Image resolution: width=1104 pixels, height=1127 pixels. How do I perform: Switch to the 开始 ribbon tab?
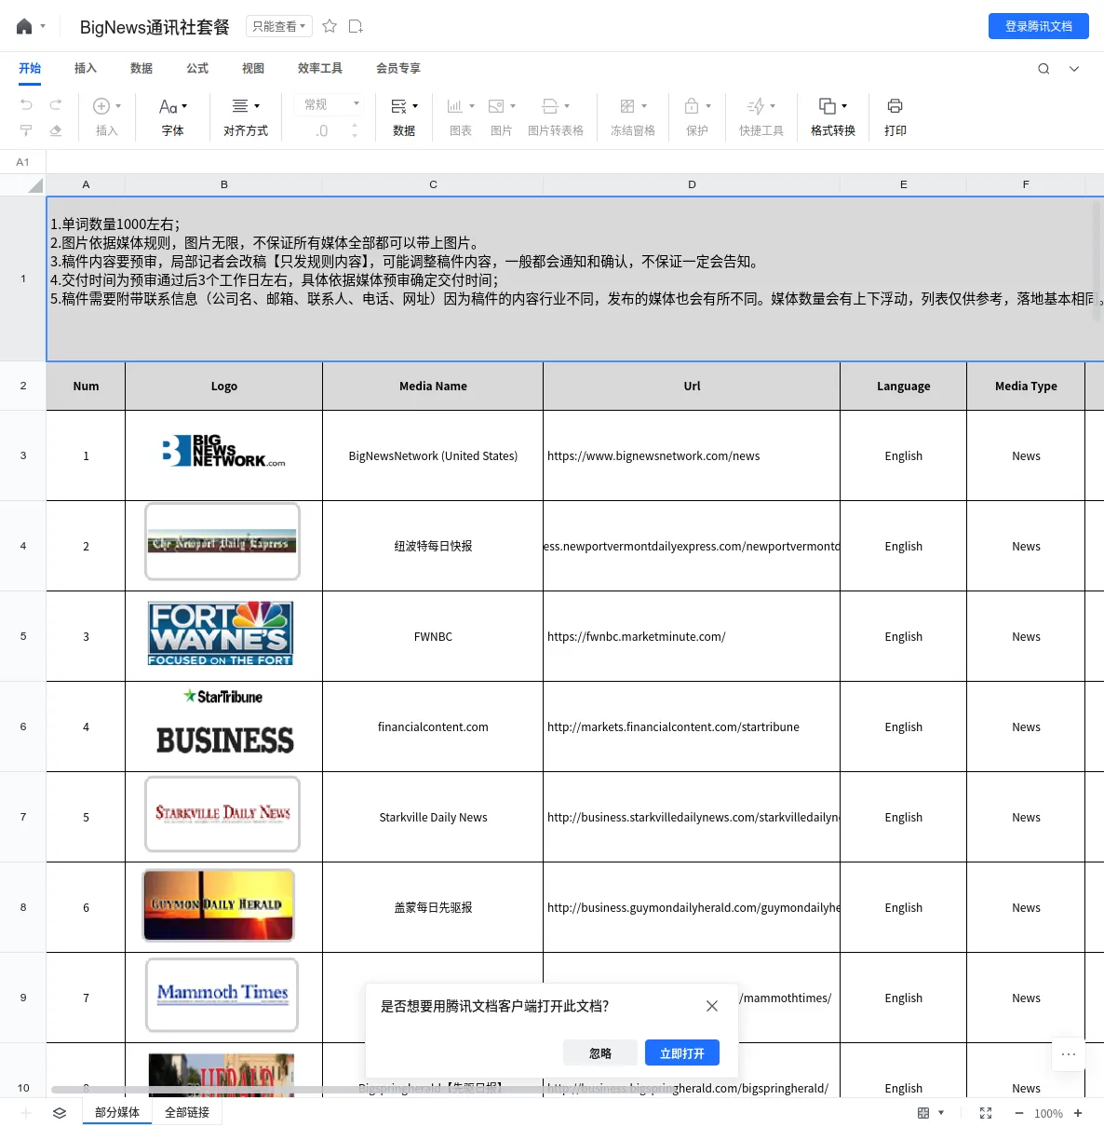pyautogui.click(x=30, y=68)
